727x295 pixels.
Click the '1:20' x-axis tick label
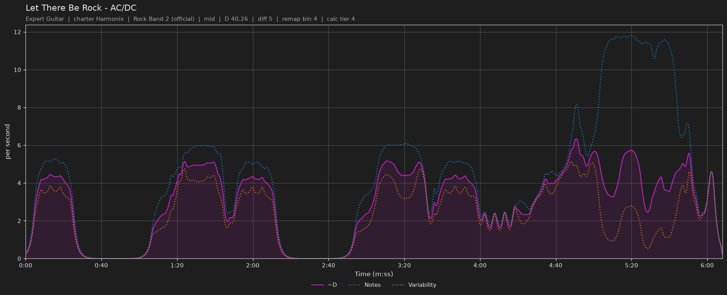point(177,266)
